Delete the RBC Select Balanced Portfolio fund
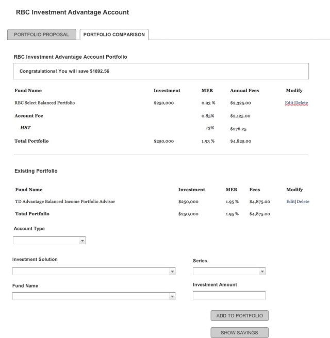 point(302,103)
